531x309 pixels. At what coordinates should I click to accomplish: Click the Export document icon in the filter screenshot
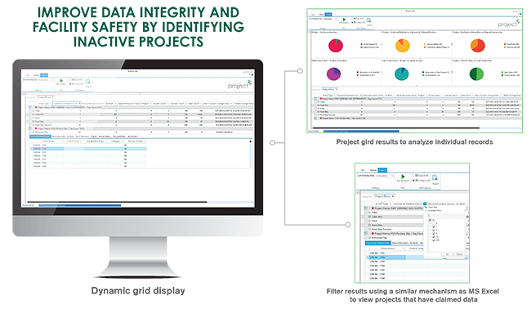pos(435,177)
